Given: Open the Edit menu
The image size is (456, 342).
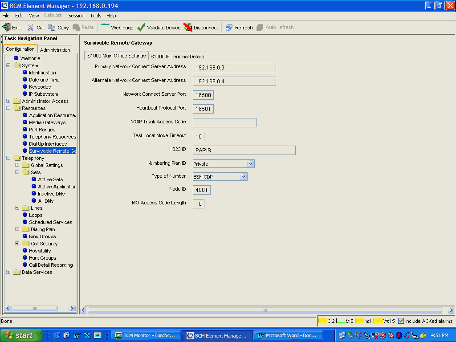Looking at the screenshot, I should pyautogui.click(x=19, y=16).
